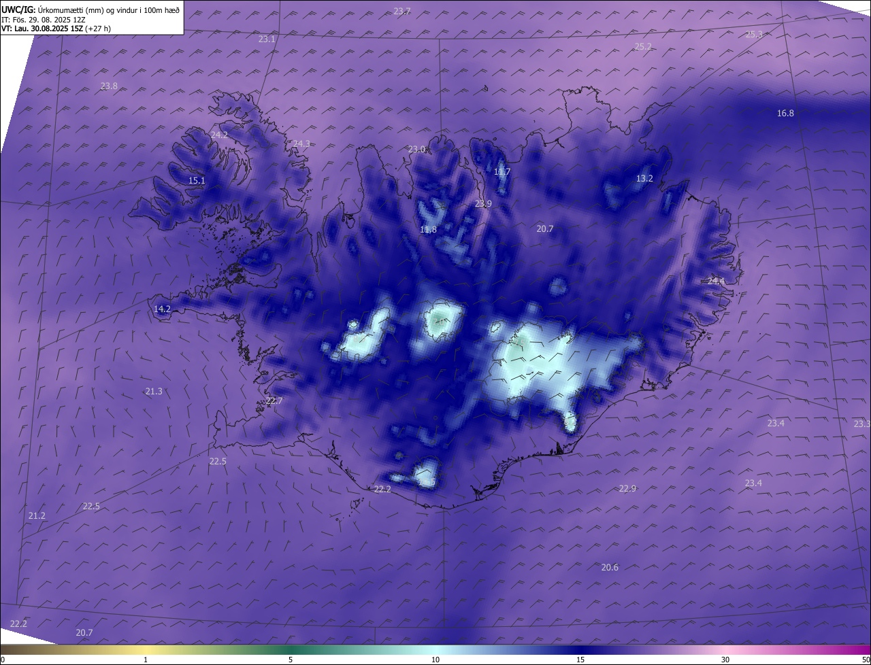The image size is (871, 665).
Task: Click the map value 23.0
Action: [416, 150]
